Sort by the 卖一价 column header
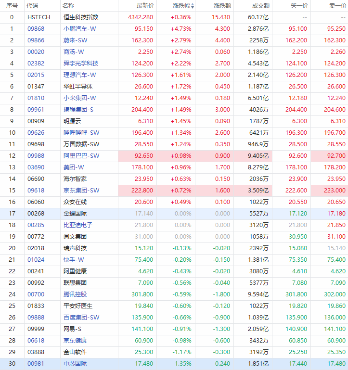The width and height of the screenshot is (348, 370). coord(337,6)
